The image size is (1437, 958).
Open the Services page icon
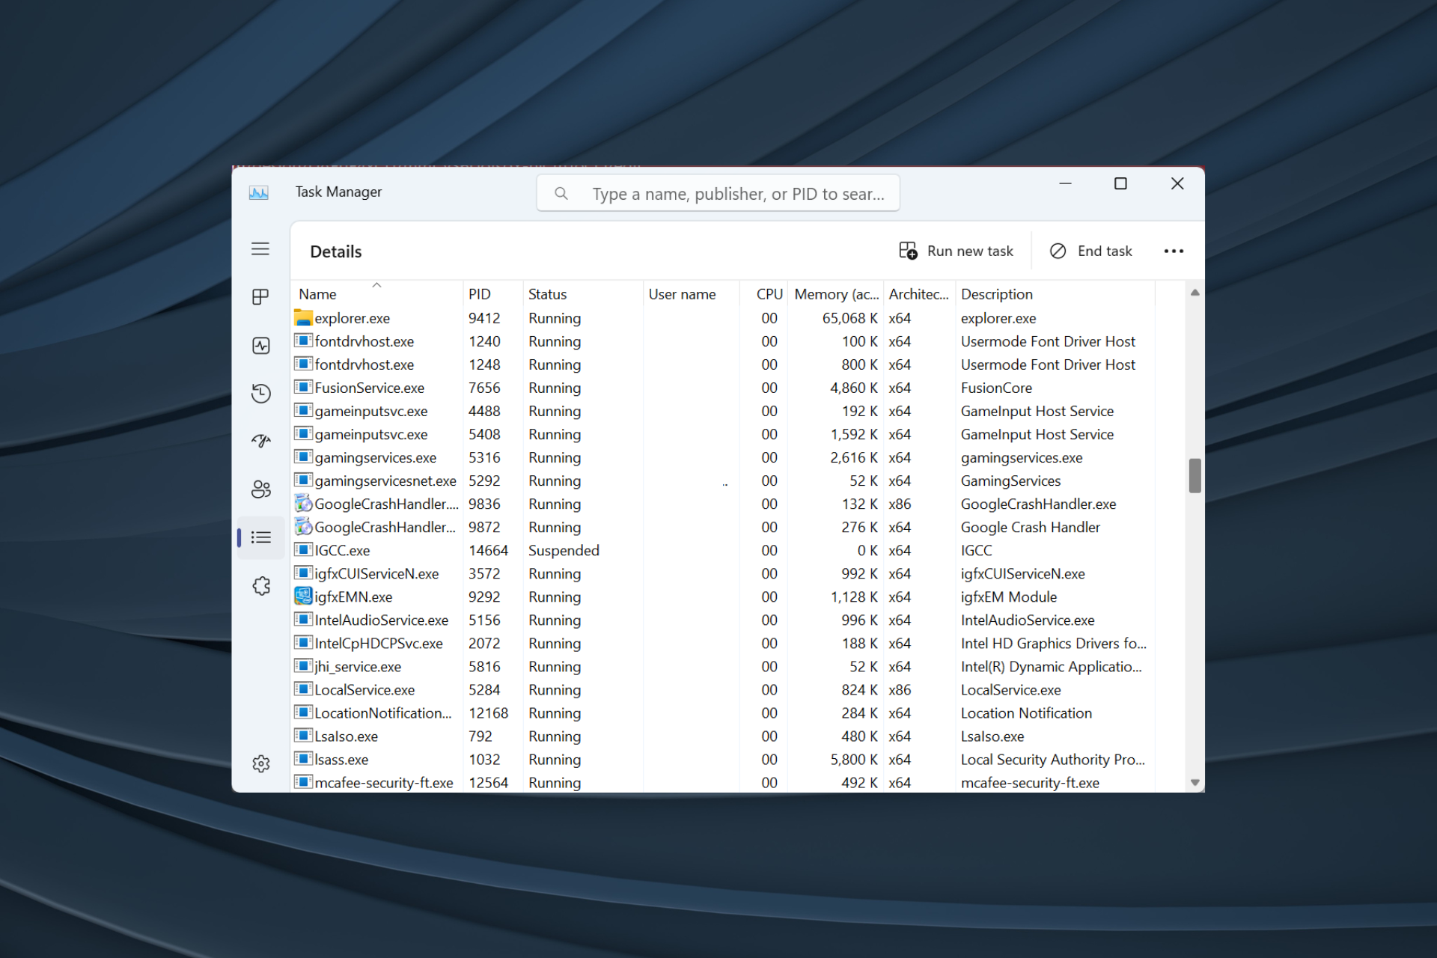pos(260,585)
